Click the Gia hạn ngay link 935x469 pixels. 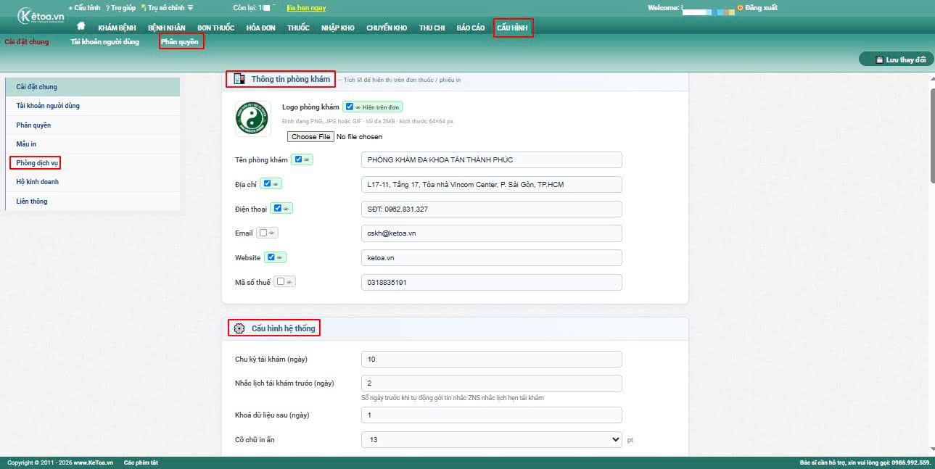[307, 8]
